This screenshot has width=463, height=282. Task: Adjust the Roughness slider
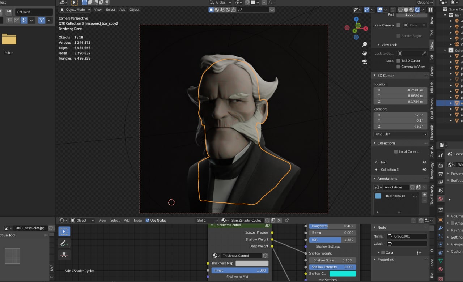click(332, 226)
